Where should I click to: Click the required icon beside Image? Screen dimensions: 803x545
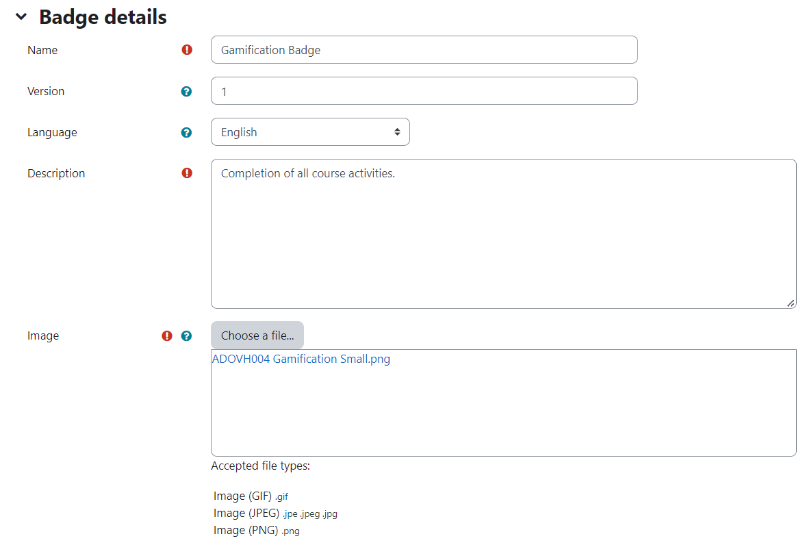(167, 336)
